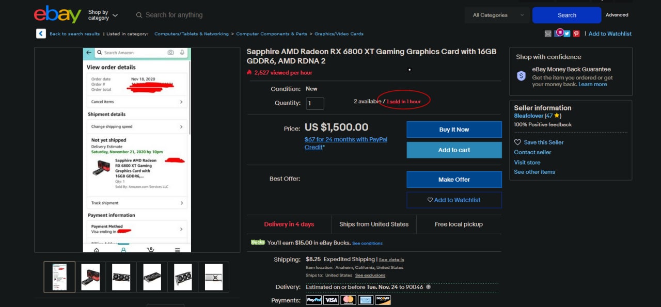Image resolution: width=661 pixels, height=307 pixels.
Task: Open the Advanced search link
Action: (617, 15)
